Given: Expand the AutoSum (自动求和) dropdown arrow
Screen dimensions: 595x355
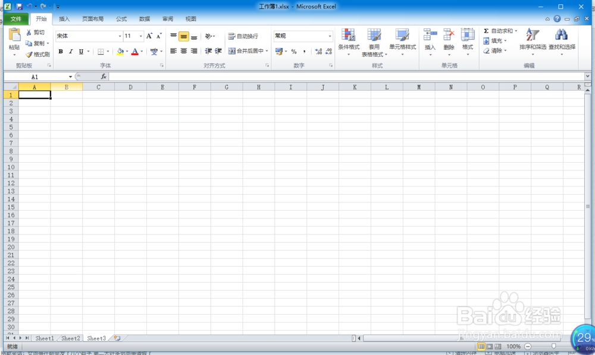Looking at the screenshot, I should click(516, 31).
